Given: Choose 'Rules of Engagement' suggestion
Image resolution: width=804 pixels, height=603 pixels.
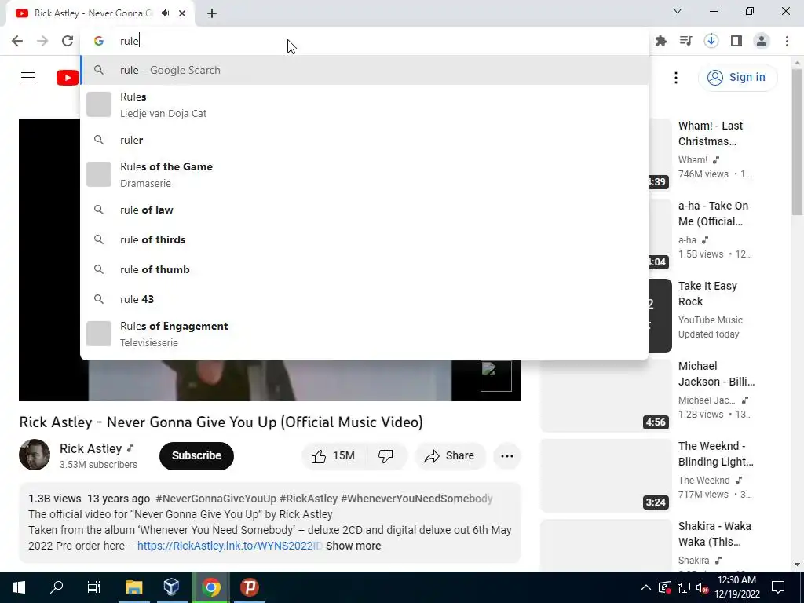Looking at the screenshot, I should tap(364, 334).
